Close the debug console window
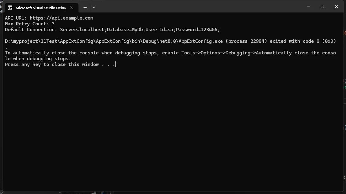 click(336, 6)
